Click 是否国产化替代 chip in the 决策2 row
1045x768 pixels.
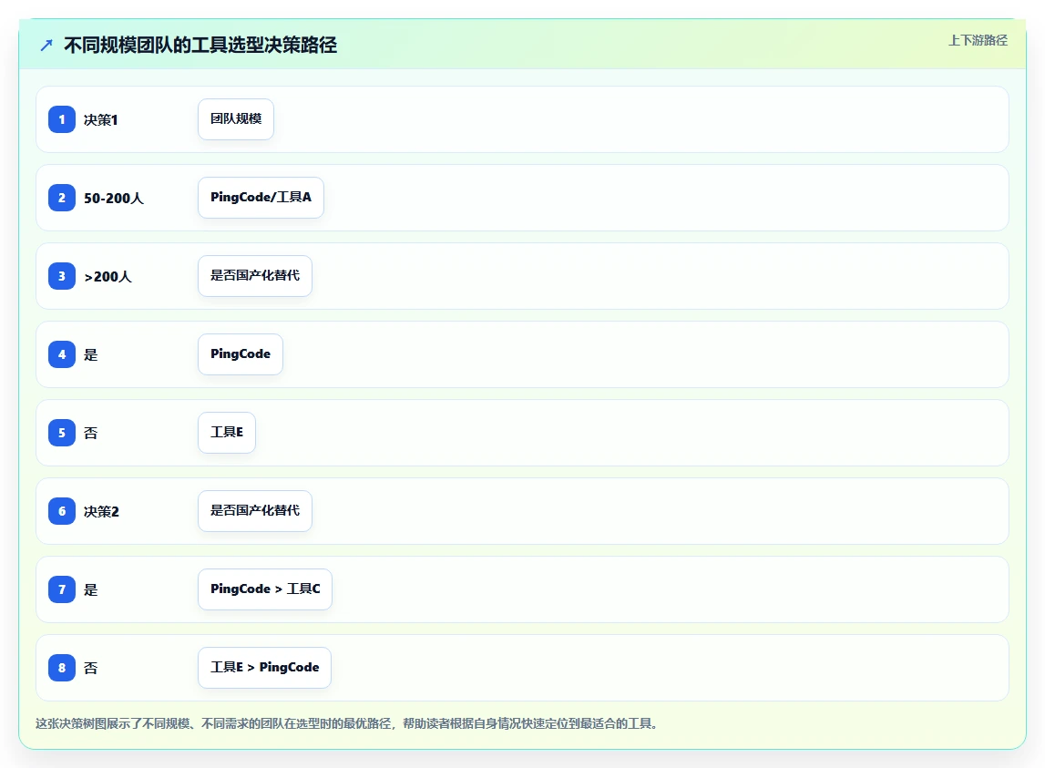[x=254, y=511]
